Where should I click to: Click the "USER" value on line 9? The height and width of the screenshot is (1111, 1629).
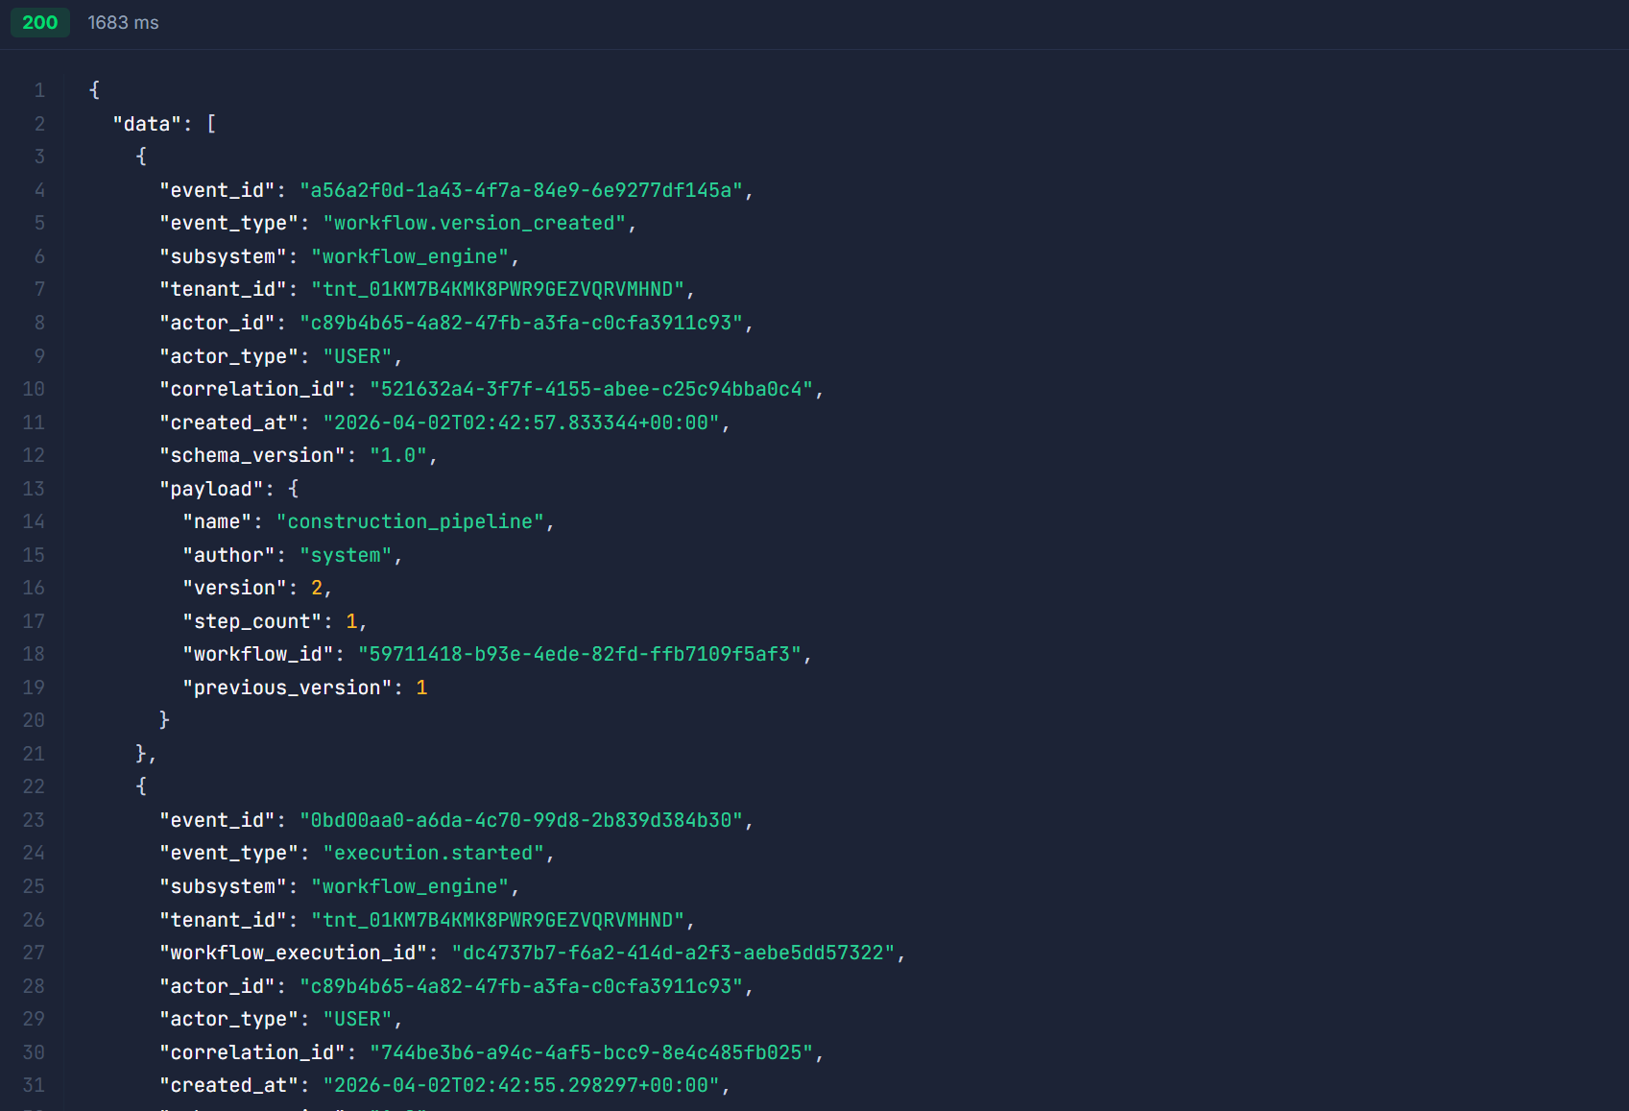357,356
